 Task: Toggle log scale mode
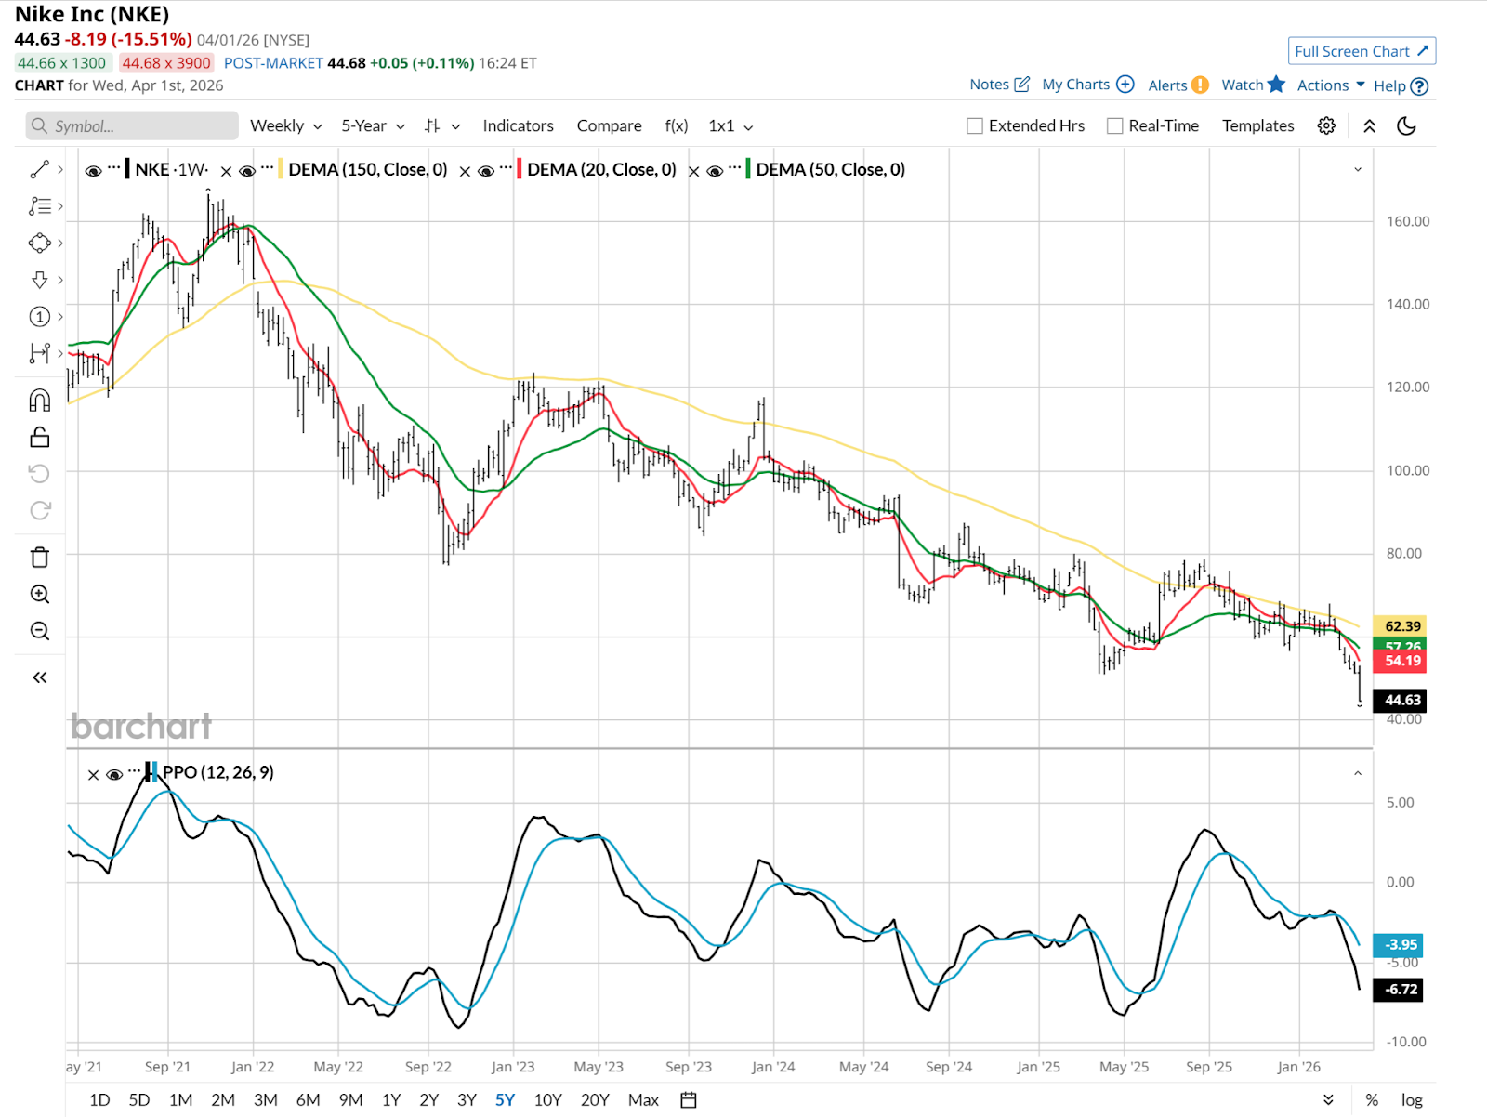[x=1412, y=1100]
